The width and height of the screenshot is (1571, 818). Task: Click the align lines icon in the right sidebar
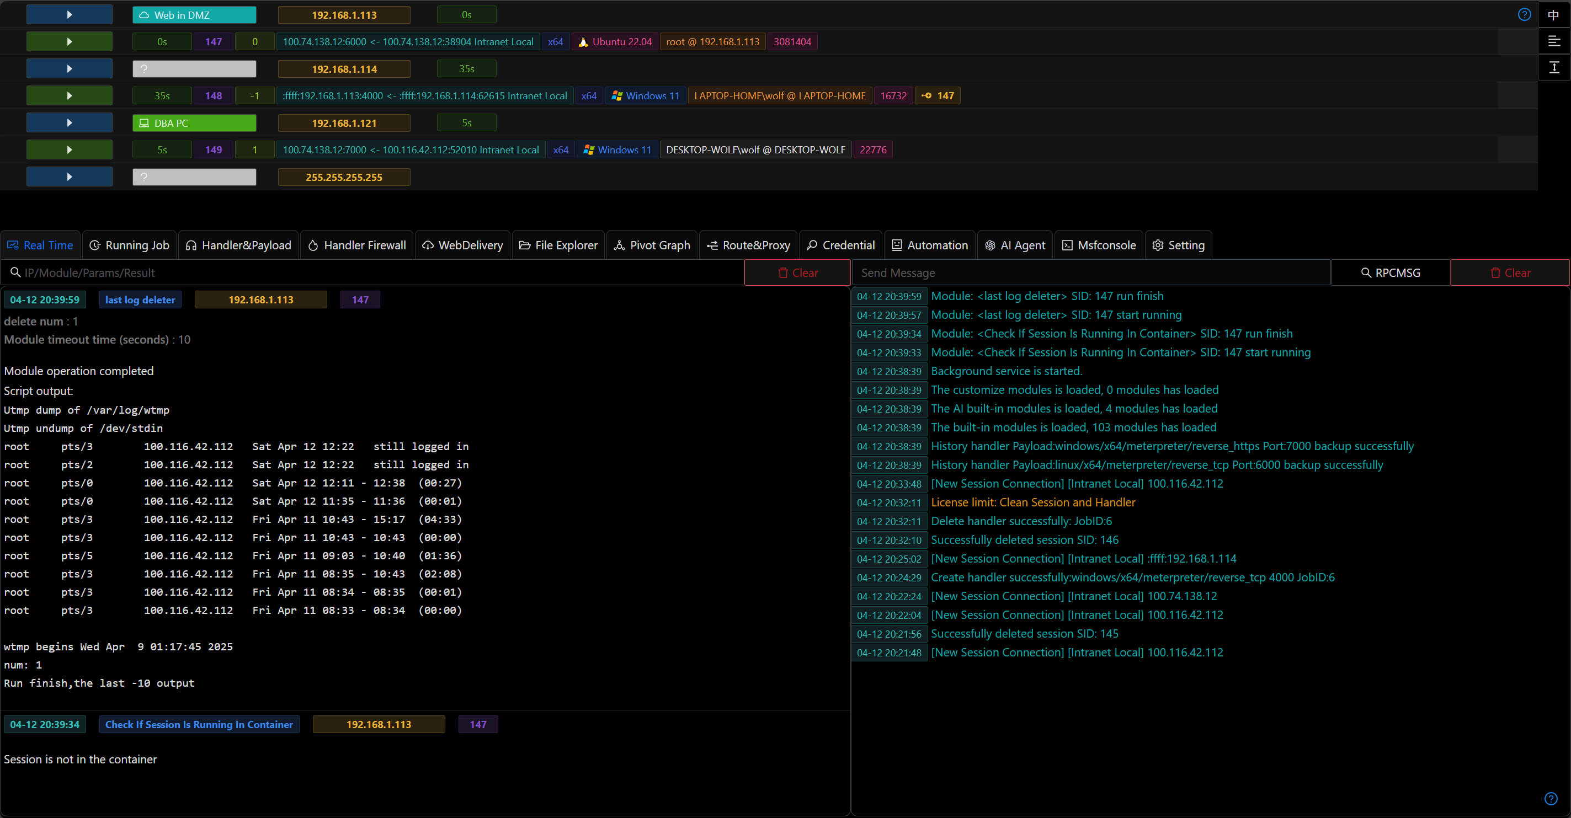coord(1553,41)
